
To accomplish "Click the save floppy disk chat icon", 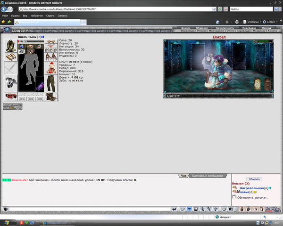I will tap(196, 209).
